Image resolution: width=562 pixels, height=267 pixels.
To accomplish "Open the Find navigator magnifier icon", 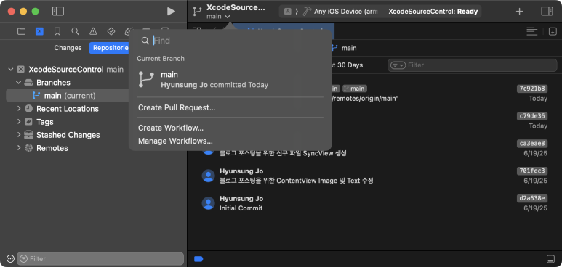I will 76,31.
